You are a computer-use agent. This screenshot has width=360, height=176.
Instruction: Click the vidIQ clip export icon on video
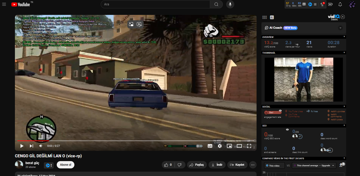pos(140,24)
